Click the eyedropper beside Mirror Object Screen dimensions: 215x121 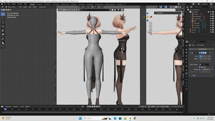(x=210, y=64)
